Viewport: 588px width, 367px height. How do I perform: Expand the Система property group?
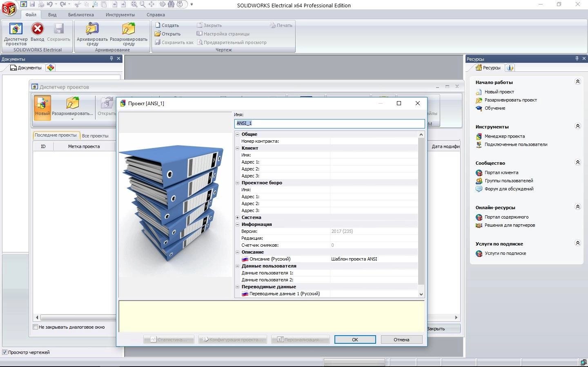237,217
